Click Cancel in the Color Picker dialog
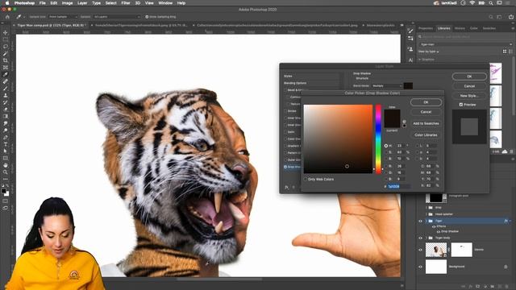The height and width of the screenshot is (290, 516). (x=426, y=112)
